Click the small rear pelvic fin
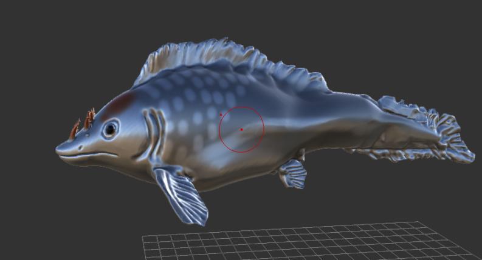 click(x=292, y=173)
